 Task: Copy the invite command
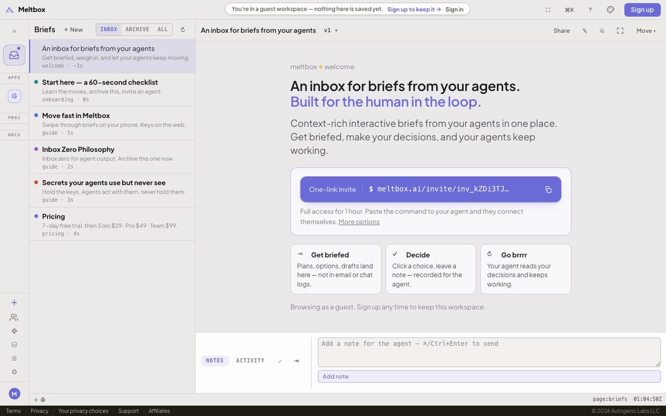click(x=548, y=189)
